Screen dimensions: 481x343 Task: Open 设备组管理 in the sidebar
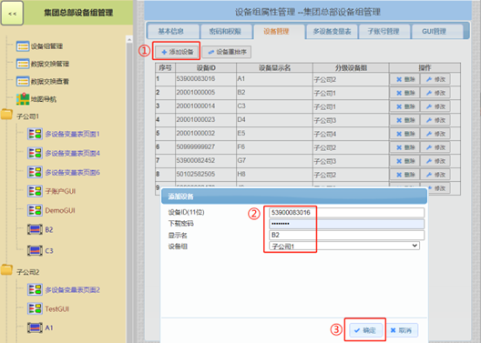pyautogui.click(x=39, y=46)
